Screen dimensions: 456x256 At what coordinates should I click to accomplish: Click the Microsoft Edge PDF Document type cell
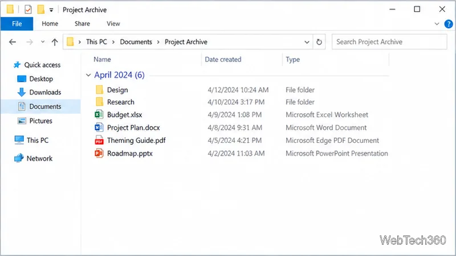pos(332,141)
